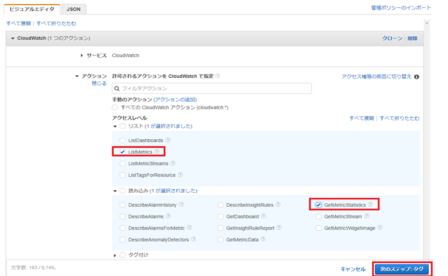
Task: Click the キャンセル link
Action: click(353, 269)
